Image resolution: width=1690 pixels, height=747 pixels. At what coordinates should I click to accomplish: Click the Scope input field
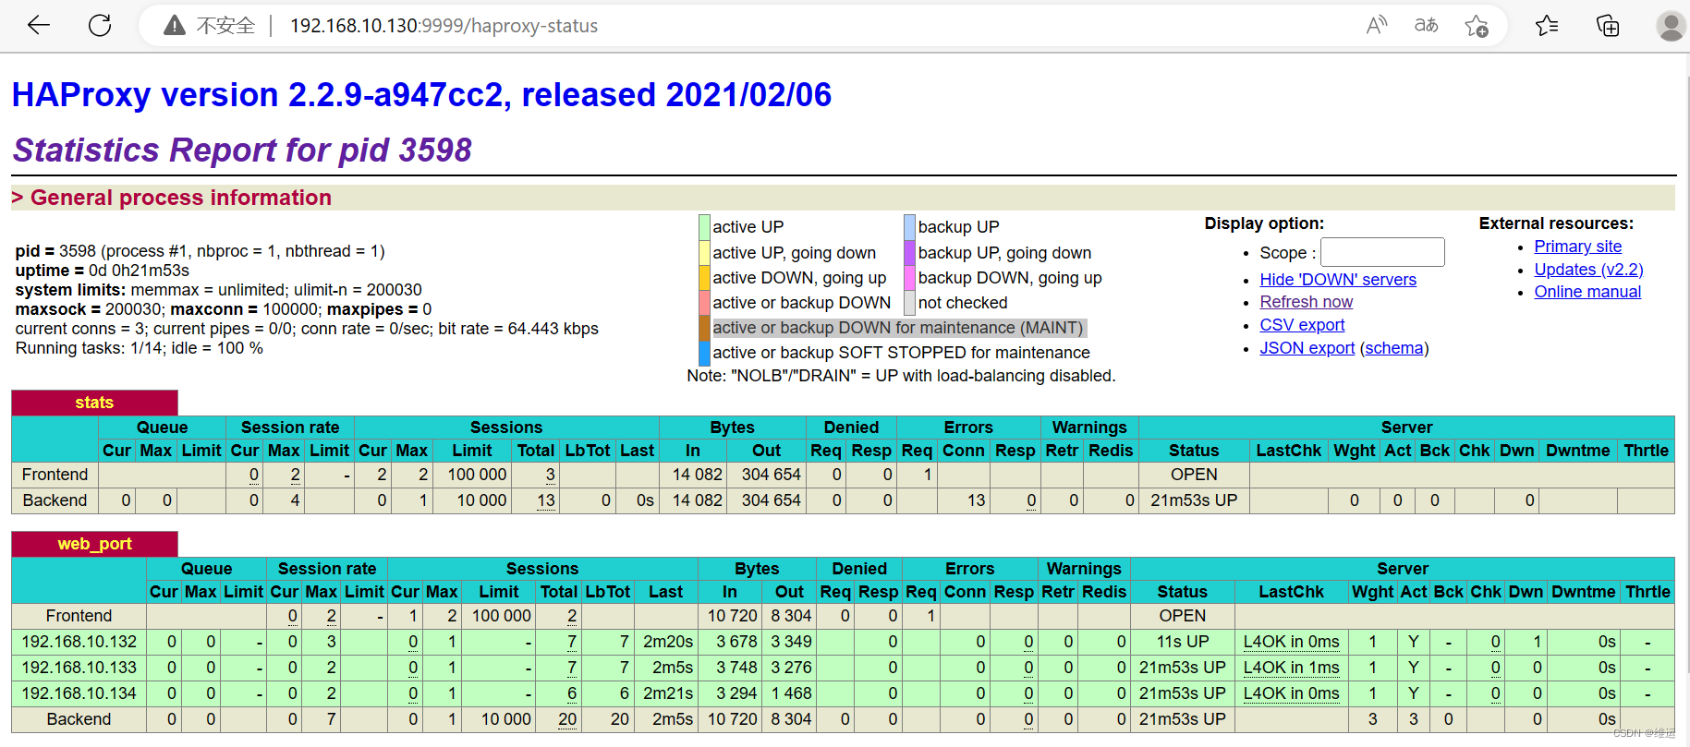coord(1382,252)
